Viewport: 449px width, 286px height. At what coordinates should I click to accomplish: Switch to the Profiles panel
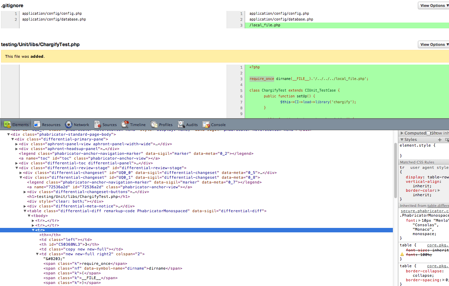click(x=162, y=125)
